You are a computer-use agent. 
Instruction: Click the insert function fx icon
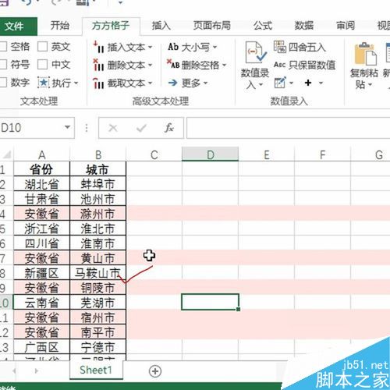pyautogui.click(x=169, y=128)
